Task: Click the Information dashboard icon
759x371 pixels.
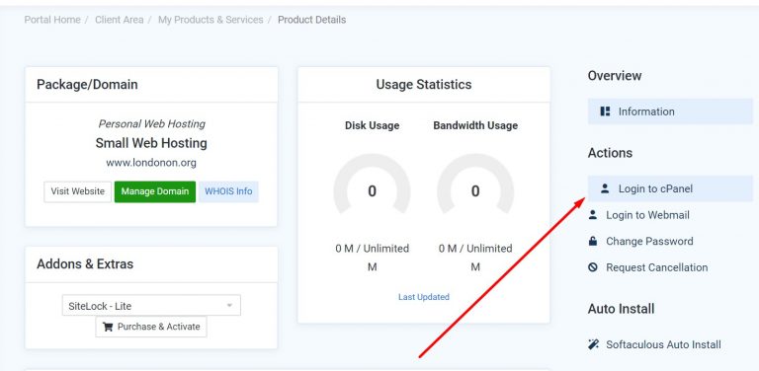Action: [605, 111]
